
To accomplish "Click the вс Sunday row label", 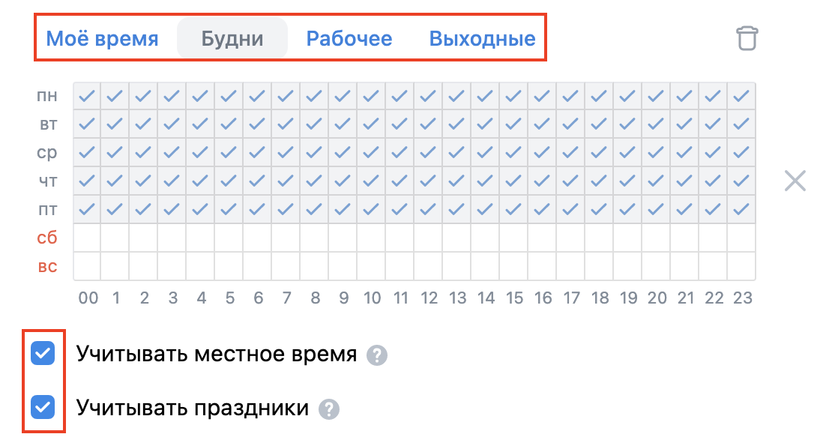I will [47, 267].
